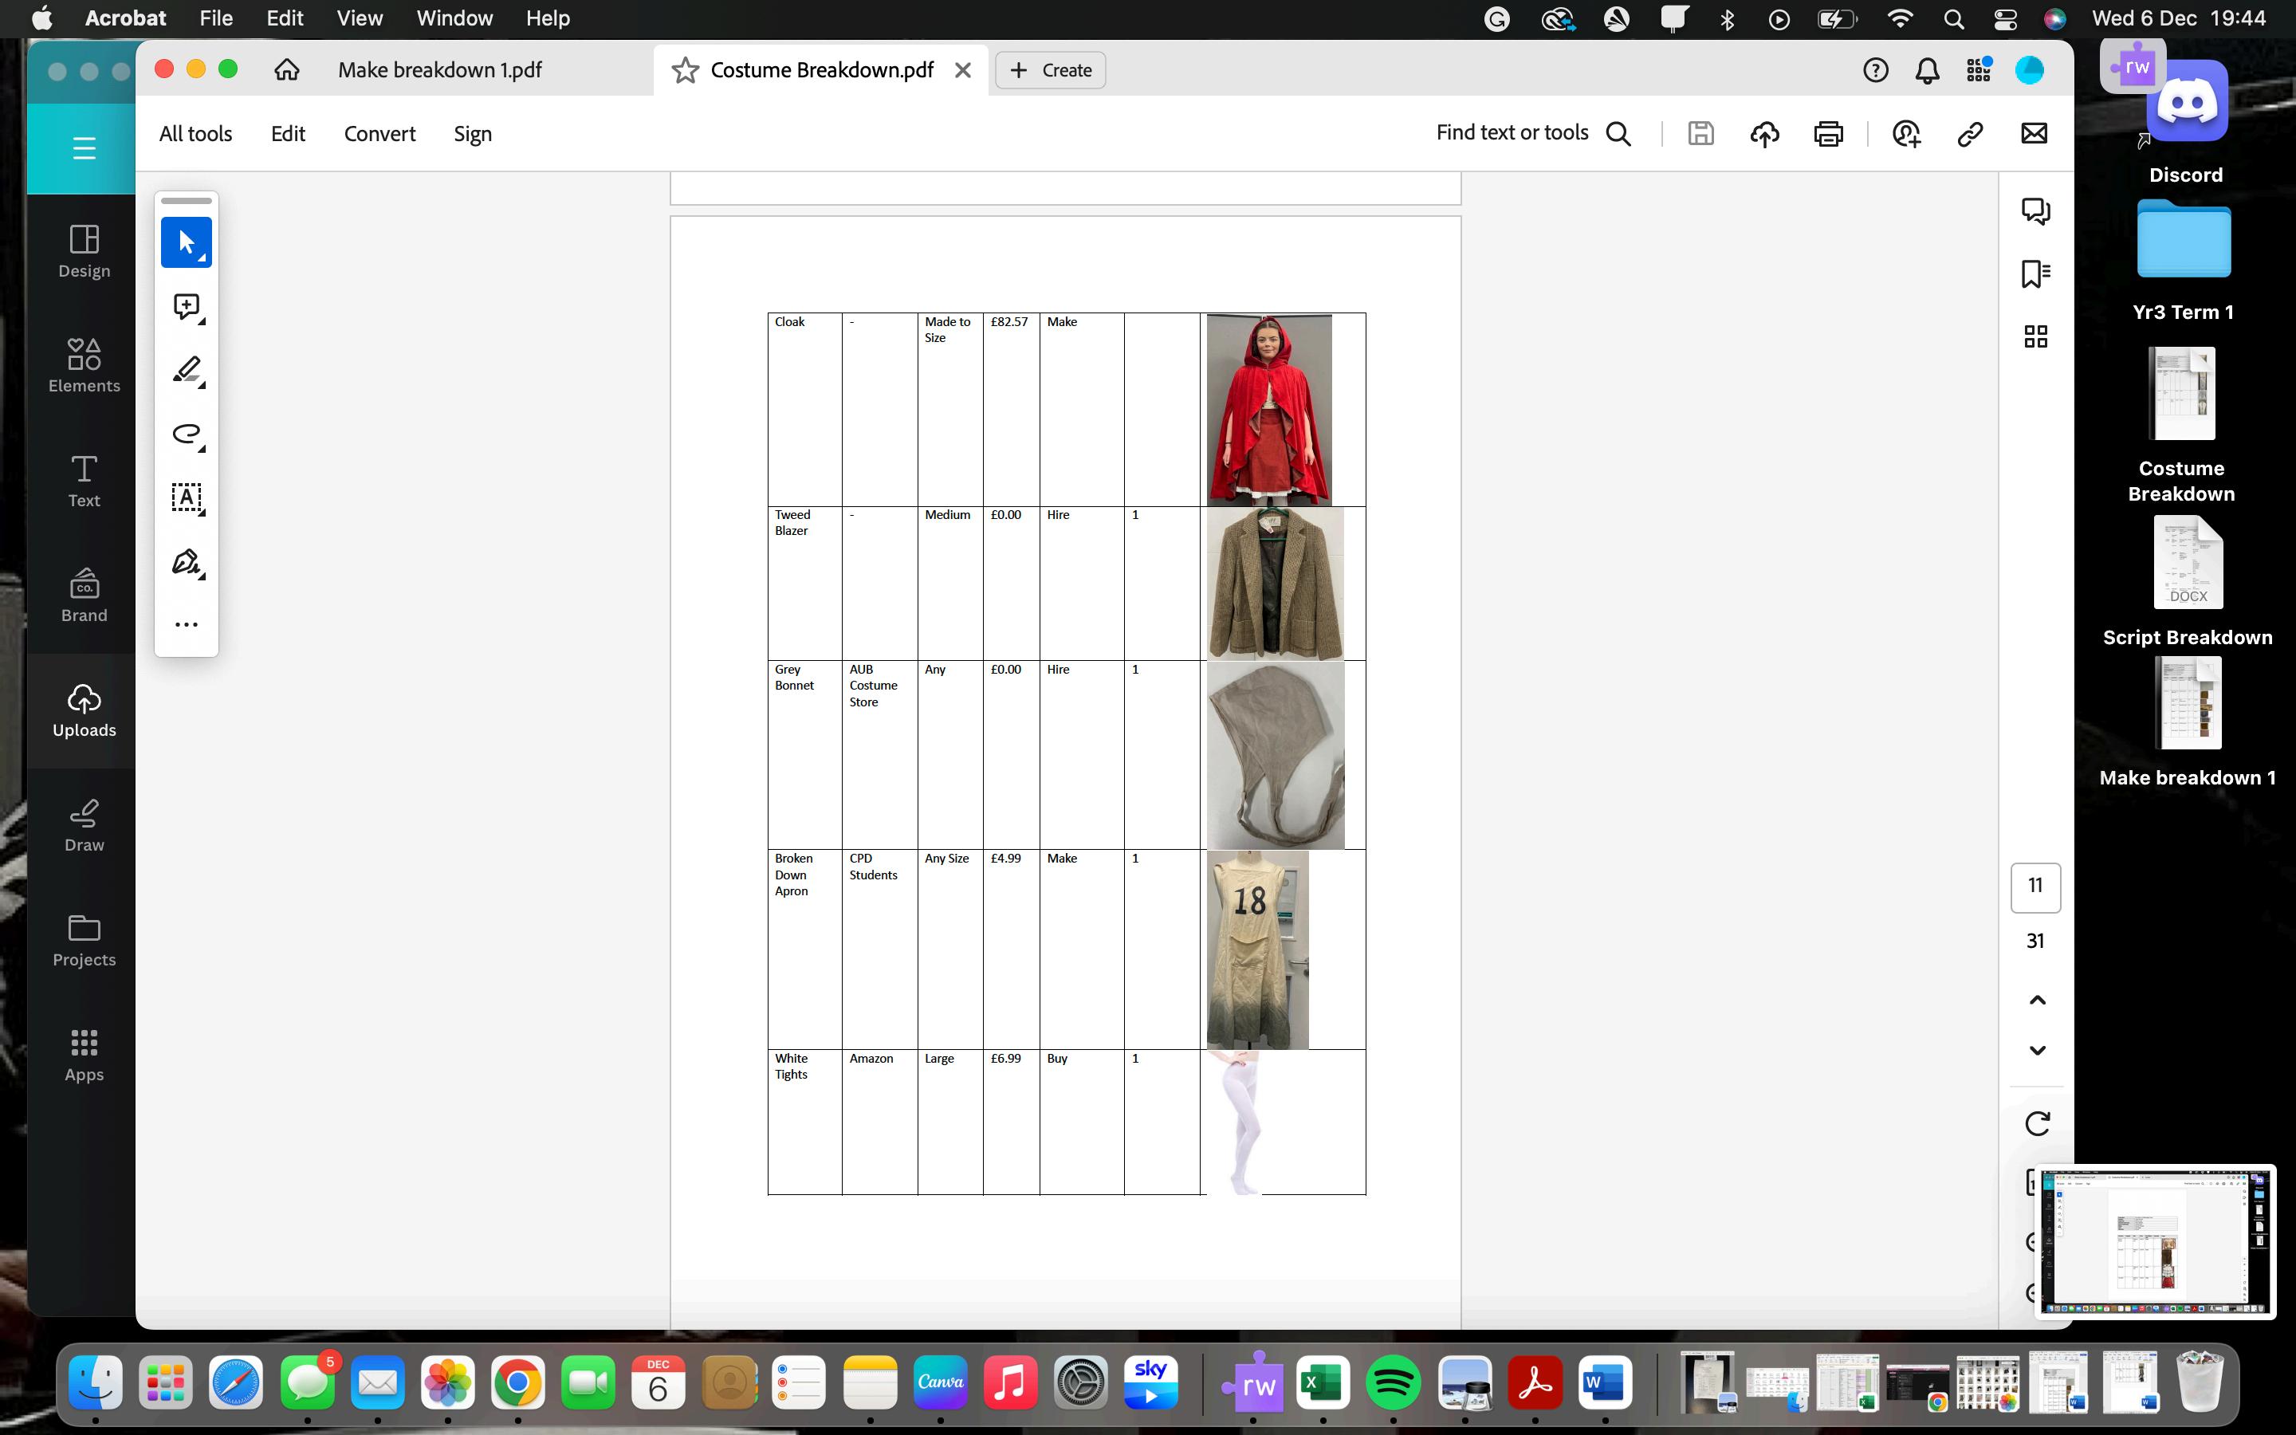This screenshot has height=1435, width=2296.
Task: Go to the next page chevron
Action: pos(2037,1050)
